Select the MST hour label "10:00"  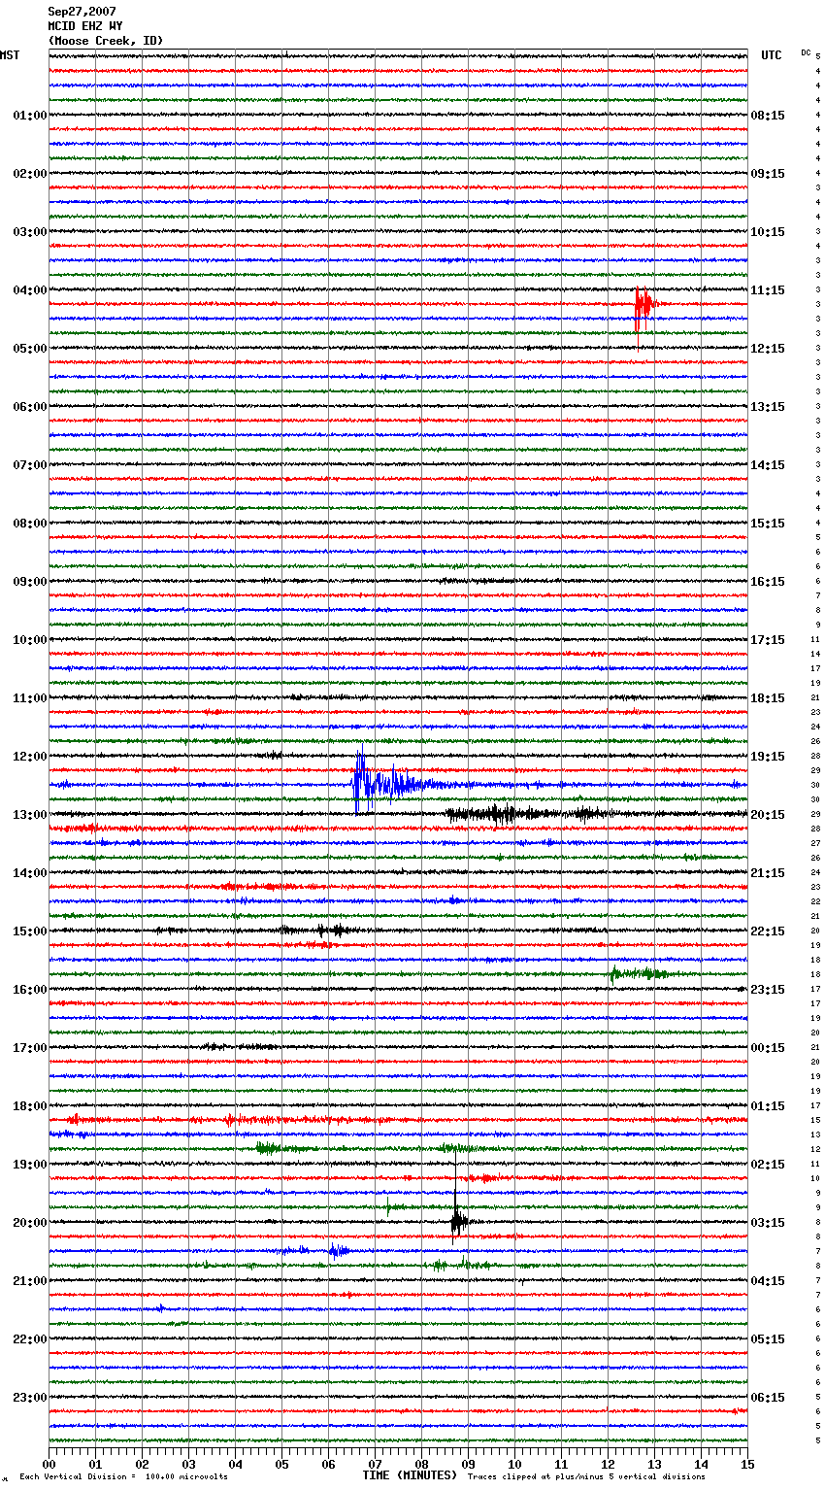(30, 640)
